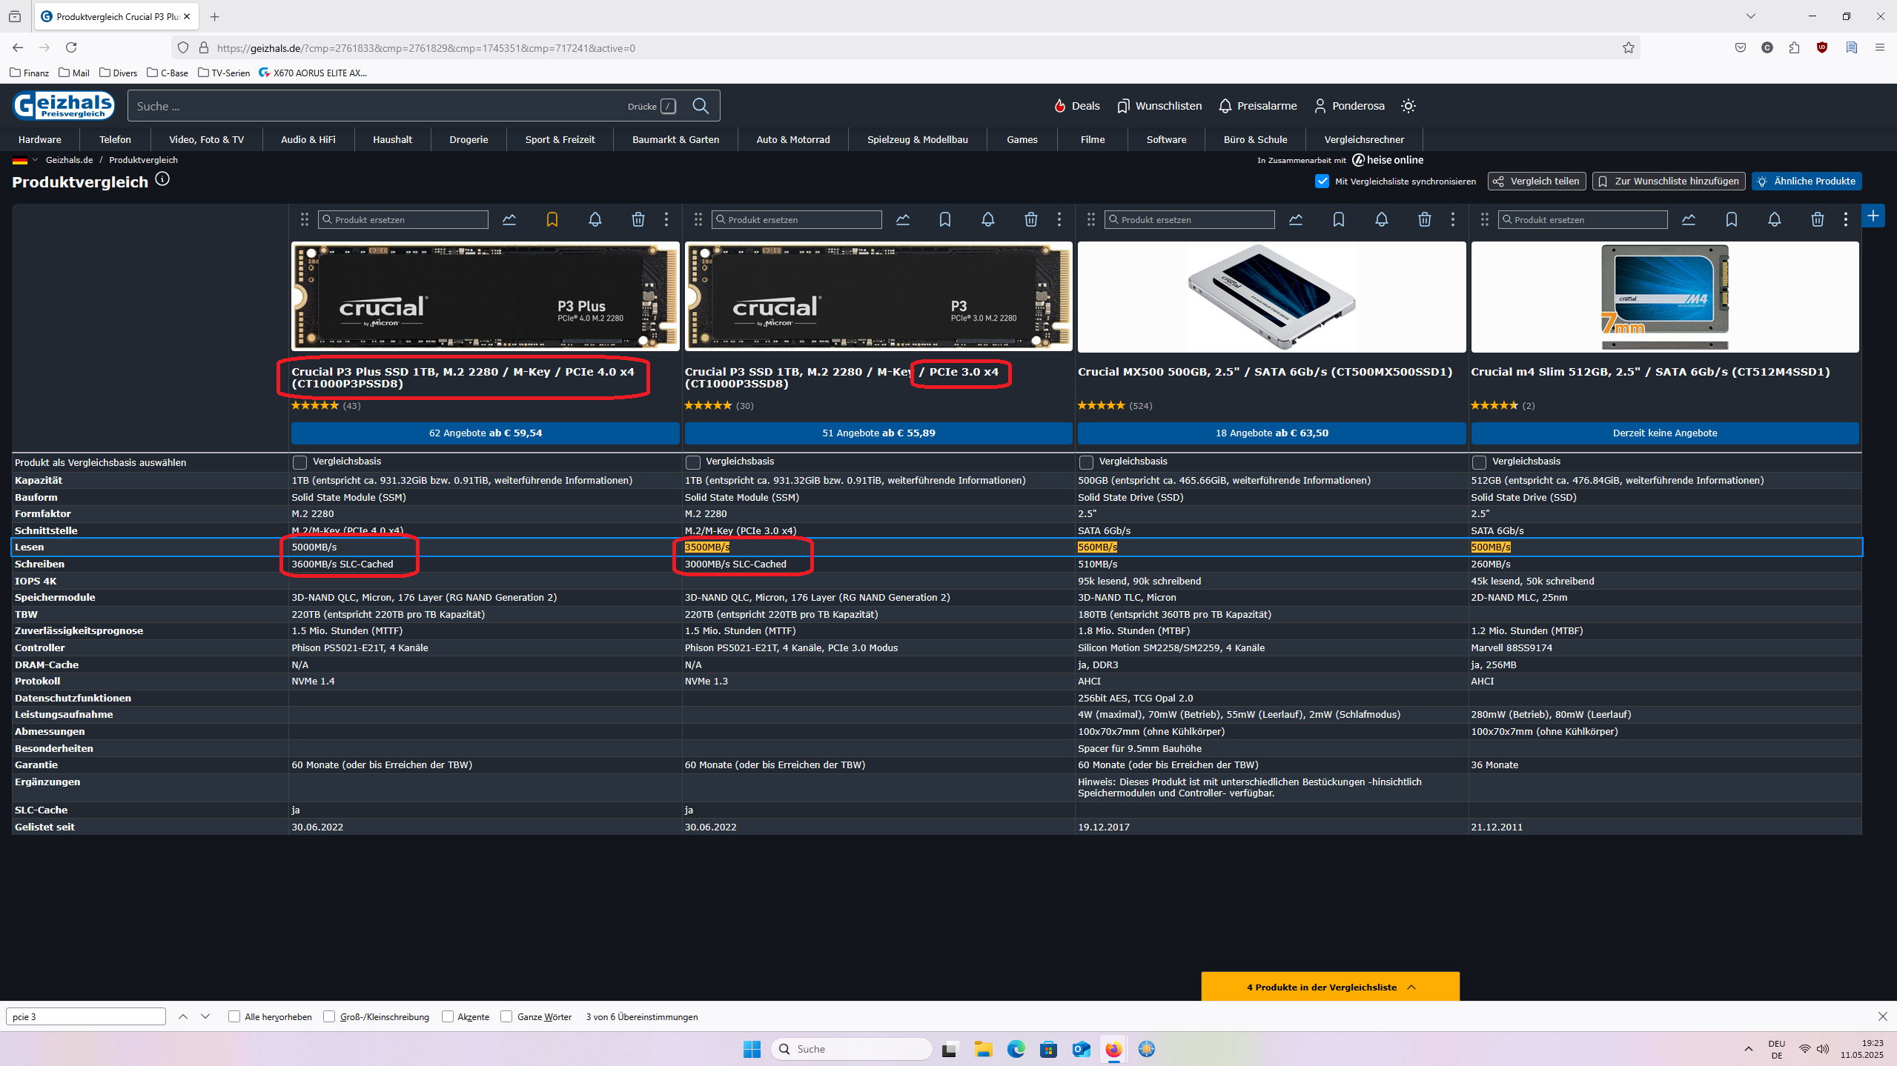
Task: Enable Ganze Wörter in find bar
Action: tap(507, 1016)
